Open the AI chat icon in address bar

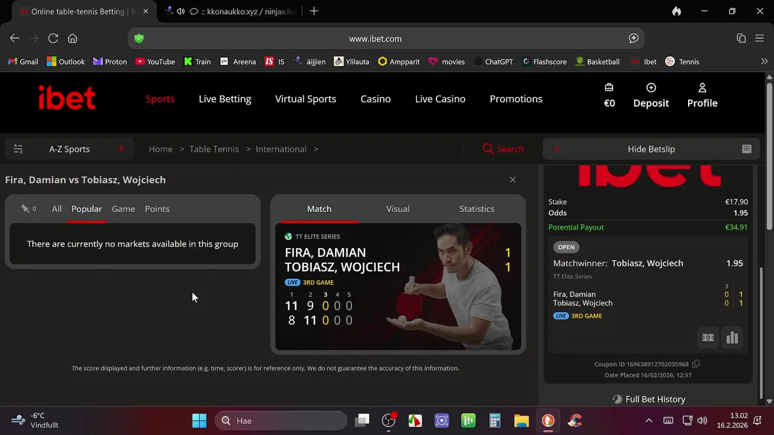coord(634,38)
